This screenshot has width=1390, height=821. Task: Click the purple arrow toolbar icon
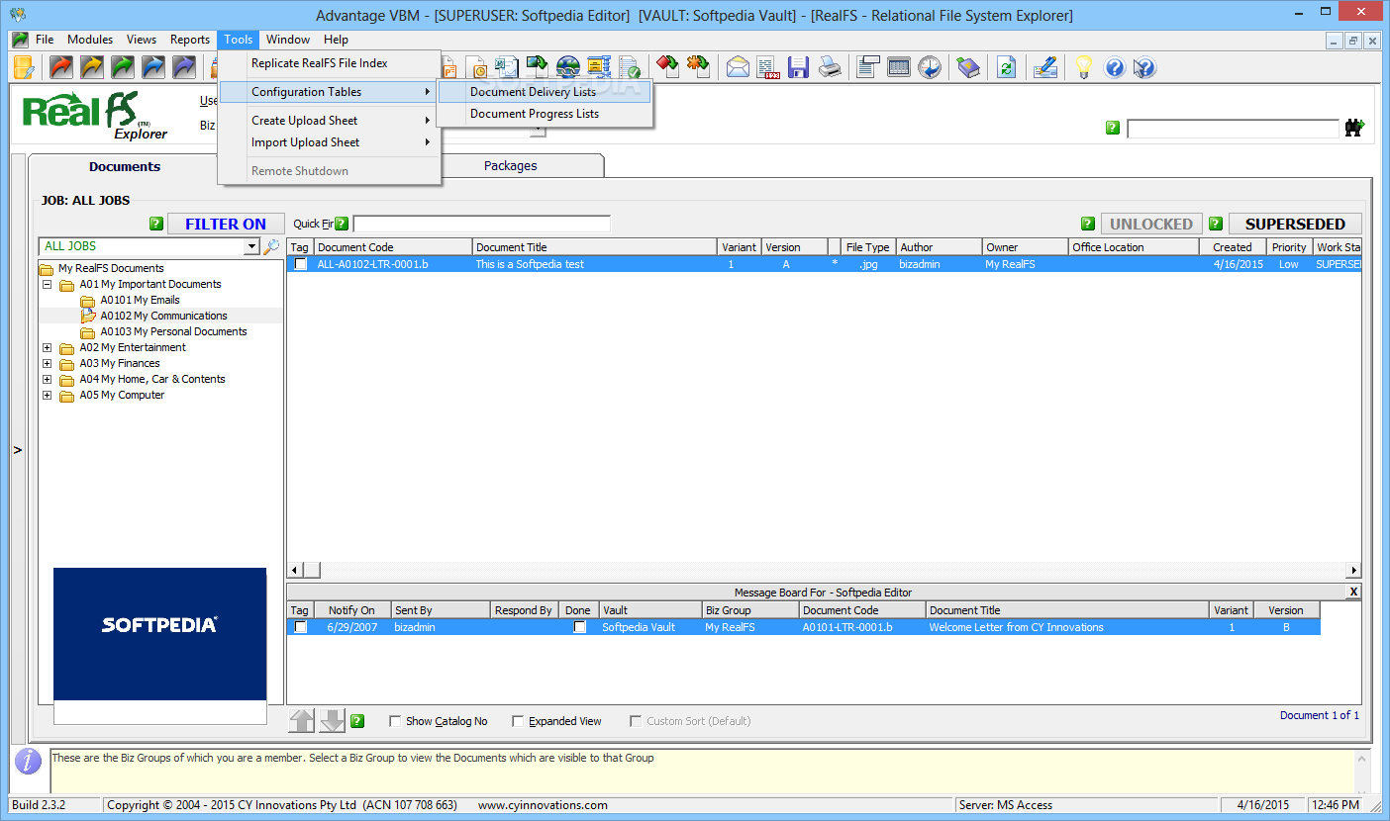tap(184, 67)
